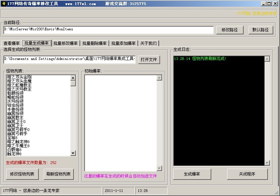Click the app icon in title bar
The height and width of the screenshot is (196, 280).
coord(4,4)
